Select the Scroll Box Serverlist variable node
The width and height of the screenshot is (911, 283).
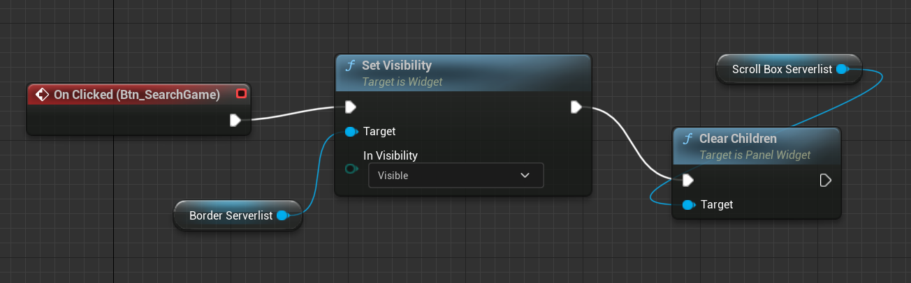pos(781,69)
